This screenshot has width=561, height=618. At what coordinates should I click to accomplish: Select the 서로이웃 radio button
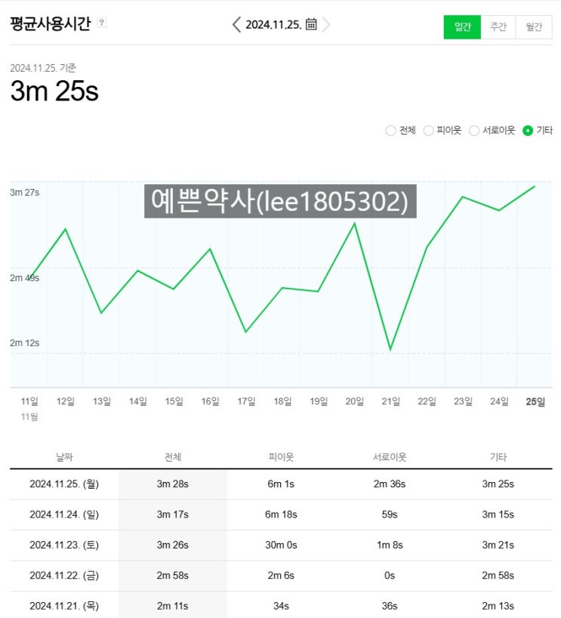tap(474, 131)
